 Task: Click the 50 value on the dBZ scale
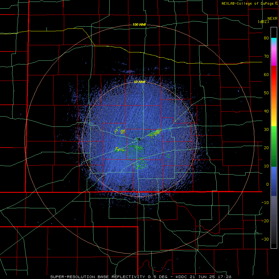click(266, 93)
